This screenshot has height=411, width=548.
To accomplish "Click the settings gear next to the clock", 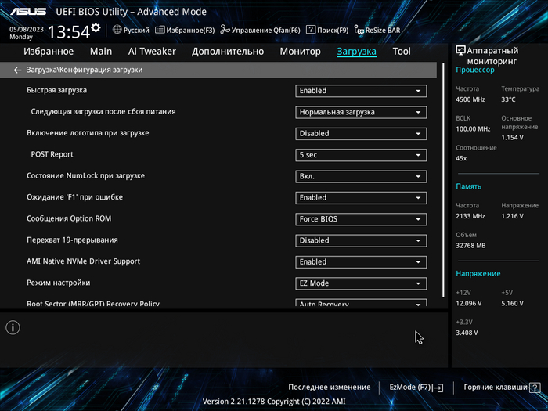I will pos(96,28).
